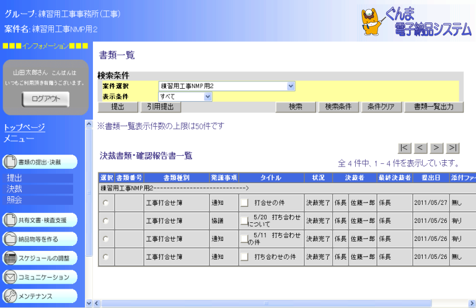Click horizontal scrollbar right arrow
This screenshot has width=476, height=308.
coord(472,303)
